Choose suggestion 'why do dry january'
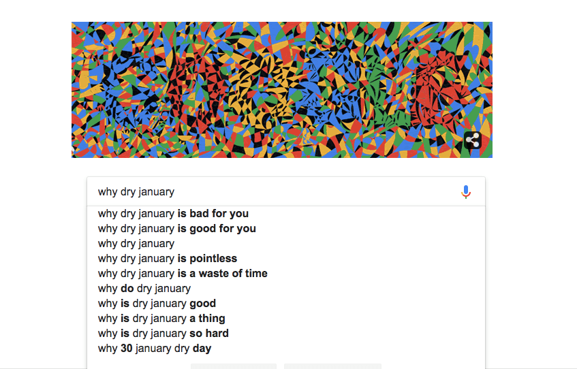The image size is (577, 369). click(286, 289)
